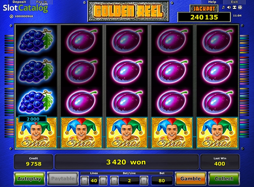254x187 pixels.
Task: Toggle fullscreen with the four-arrows icon
Action: pyautogui.click(x=240, y=7)
